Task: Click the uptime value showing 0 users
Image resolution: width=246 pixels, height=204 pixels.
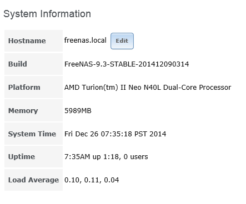Action: point(106,157)
